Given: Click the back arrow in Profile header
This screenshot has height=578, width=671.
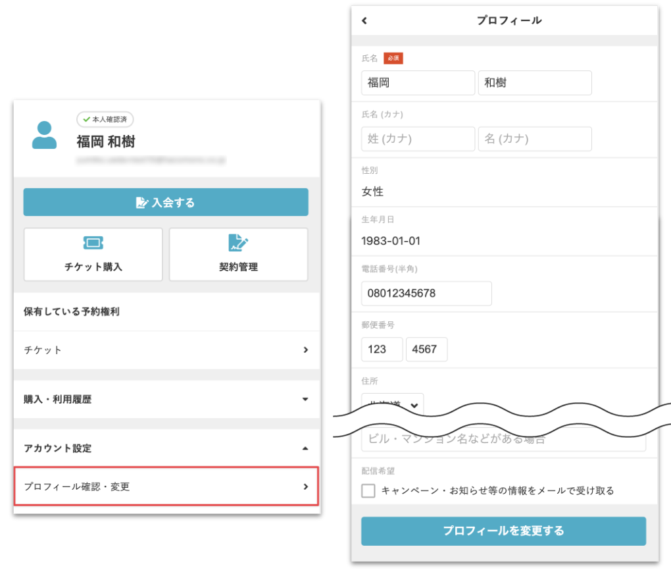Looking at the screenshot, I should click(364, 21).
